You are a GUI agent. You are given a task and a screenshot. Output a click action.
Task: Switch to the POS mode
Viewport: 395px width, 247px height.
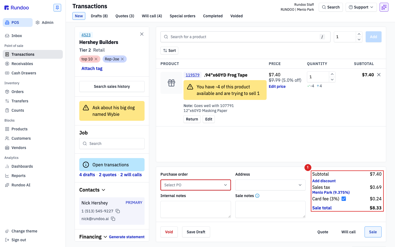point(18,23)
